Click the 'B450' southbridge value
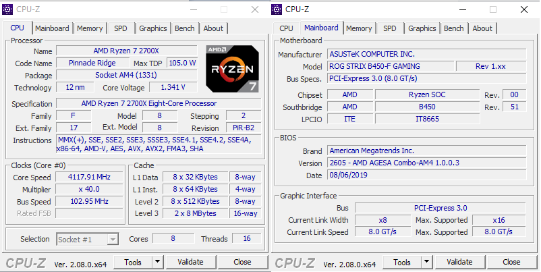The height and width of the screenshot is (272, 541). point(427,107)
